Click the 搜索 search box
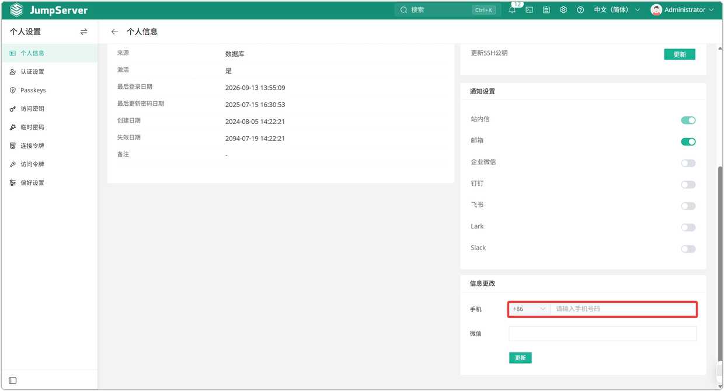 coord(447,10)
